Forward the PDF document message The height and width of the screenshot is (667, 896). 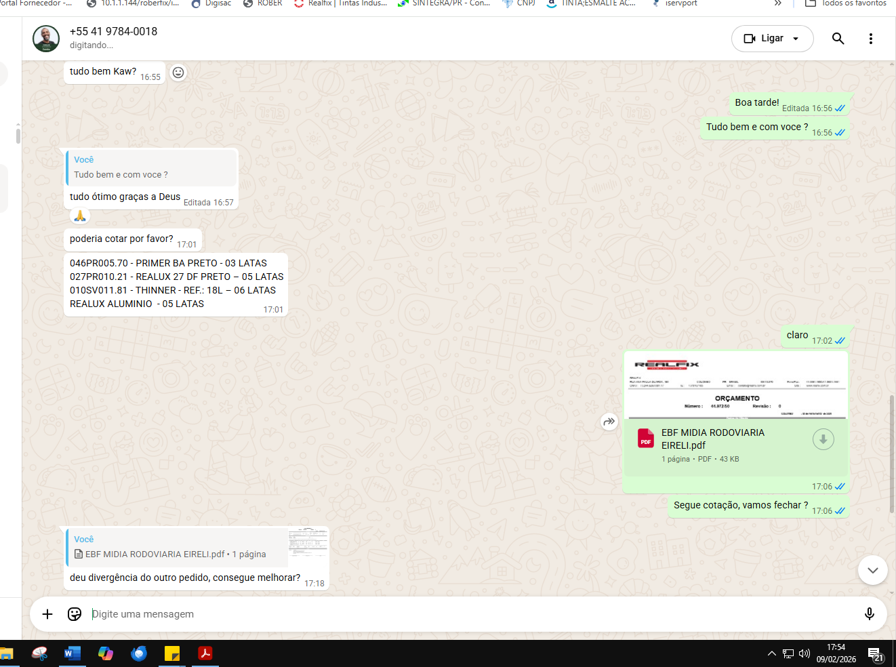(609, 422)
